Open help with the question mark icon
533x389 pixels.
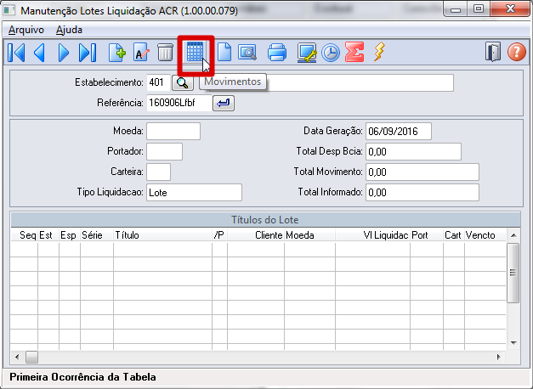tap(517, 53)
